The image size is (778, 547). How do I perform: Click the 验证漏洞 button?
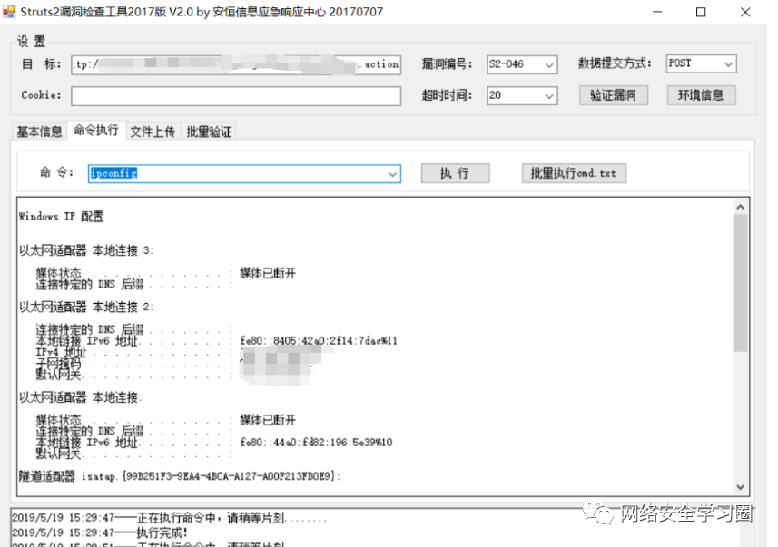pyautogui.click(x=614, y=95)
